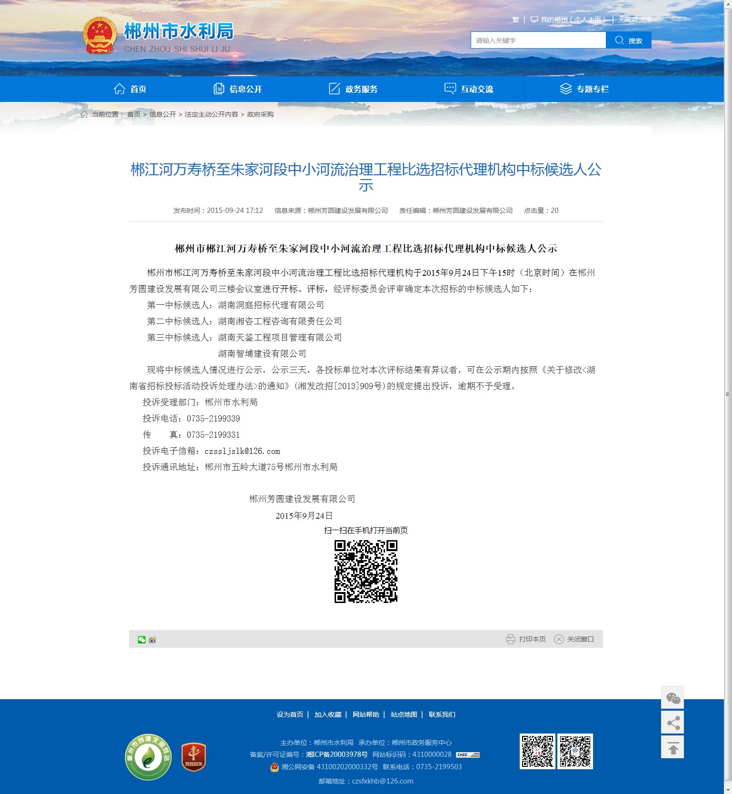Go to 首页 in main navigation
Viewport: 732px width, 794px height.
(x=130, y=89)
